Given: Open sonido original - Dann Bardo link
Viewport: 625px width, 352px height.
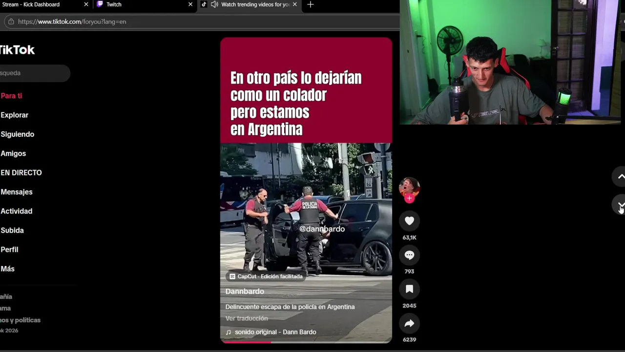Looking at the screenshot, I should [x=275, y=332].
